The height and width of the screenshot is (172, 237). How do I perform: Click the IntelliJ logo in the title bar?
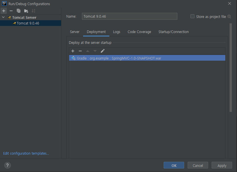(4, 3)
